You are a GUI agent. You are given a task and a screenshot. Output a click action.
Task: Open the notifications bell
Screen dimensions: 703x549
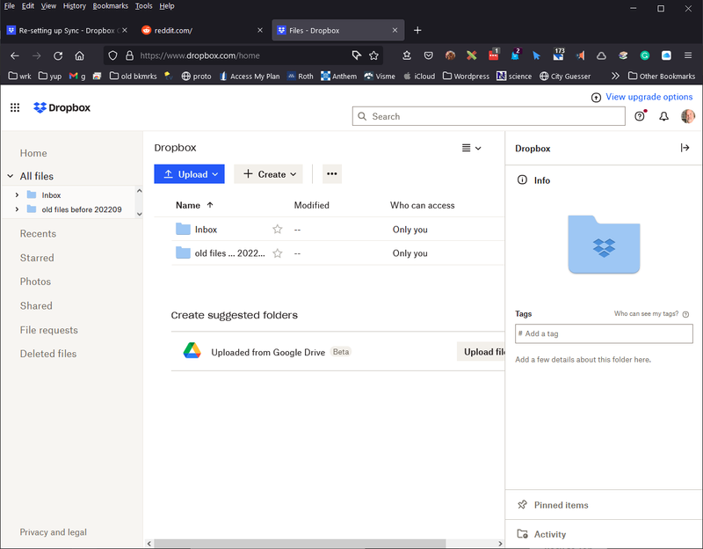coord(664,116)
